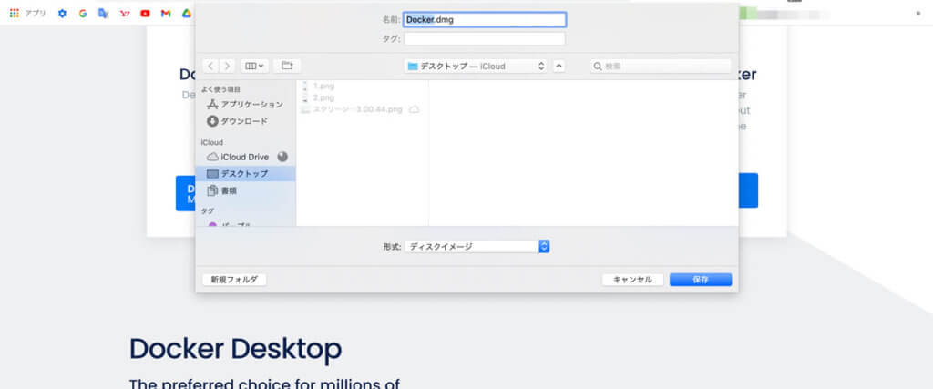
Task: Collapse the dialog with the chevron button
Action: pyautogui.click(x=559, y=66)
